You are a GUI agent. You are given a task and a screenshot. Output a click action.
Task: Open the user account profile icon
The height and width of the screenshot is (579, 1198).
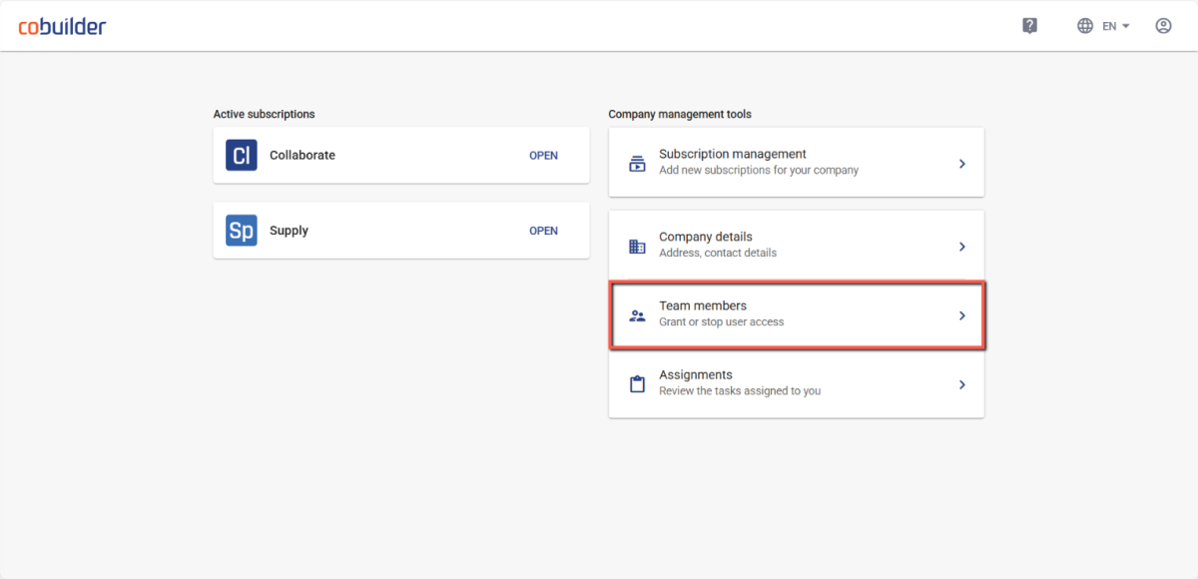[x=1163, y=26]
